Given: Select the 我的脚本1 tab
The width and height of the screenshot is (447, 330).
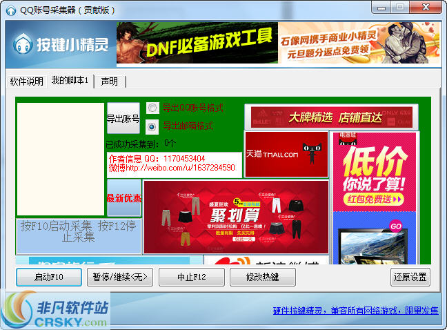Looking at the screenshot, I should [70, 81].
